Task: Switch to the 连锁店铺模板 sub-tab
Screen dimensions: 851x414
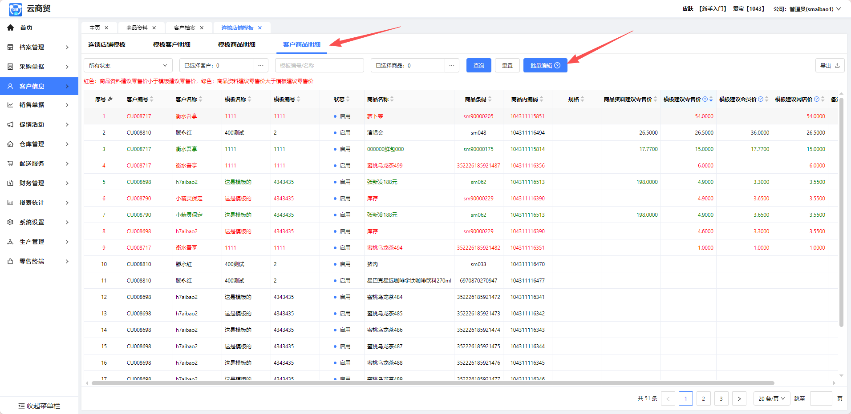Action: pos(107,44)
